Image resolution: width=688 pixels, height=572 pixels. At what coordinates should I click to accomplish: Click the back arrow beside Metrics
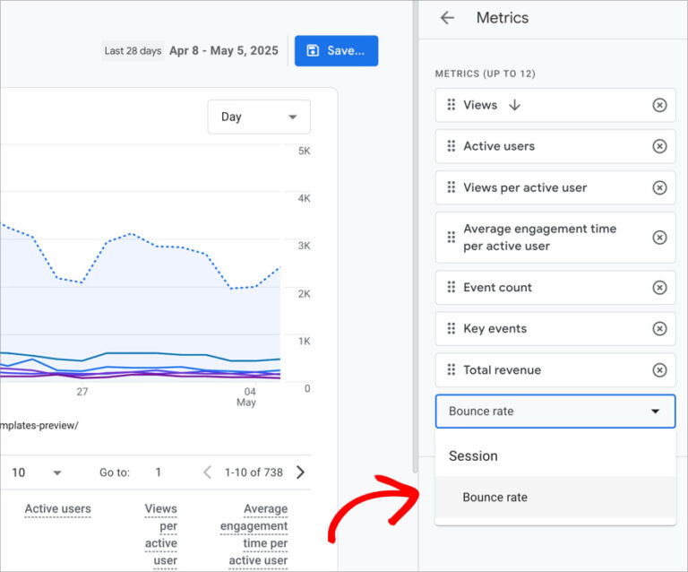click(x=448, y=18)
